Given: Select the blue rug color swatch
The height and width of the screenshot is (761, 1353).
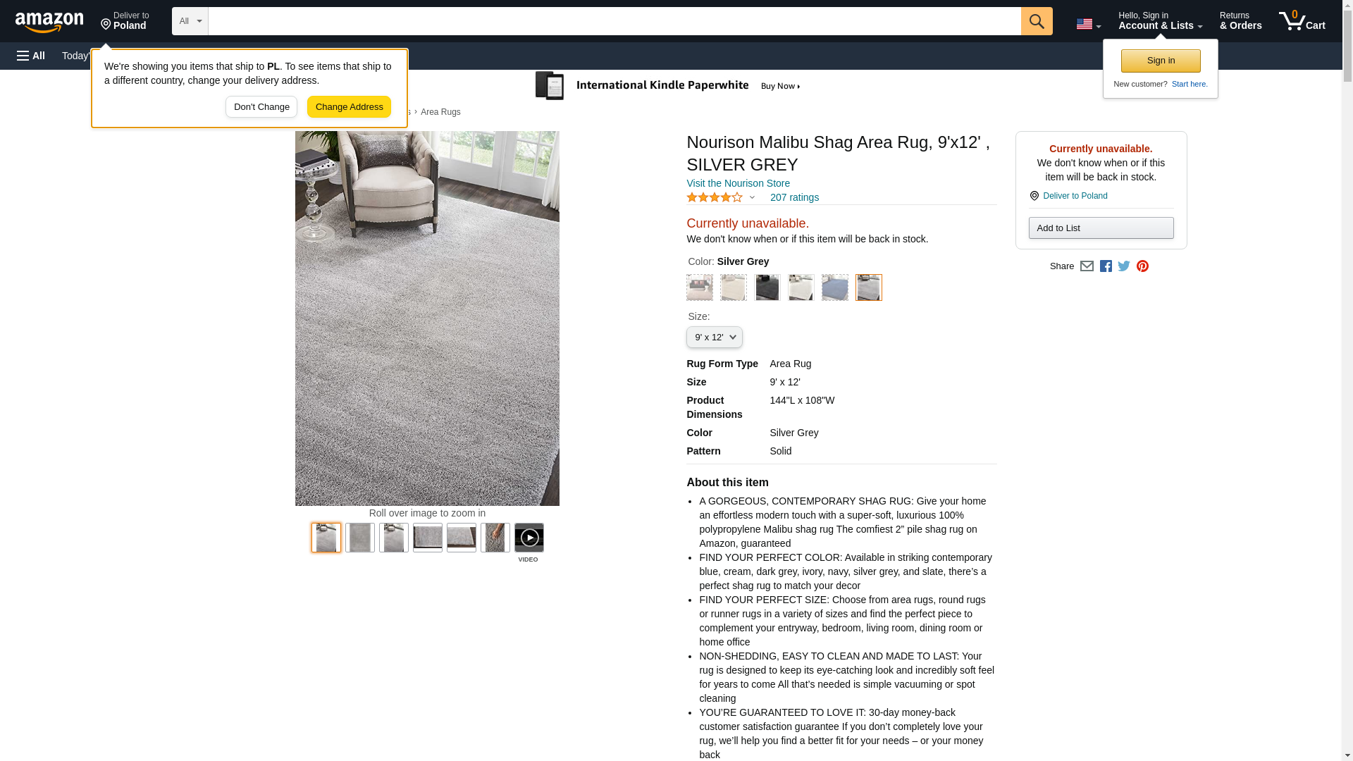Looking at the screenshot, I should click(x=834, y=287).
